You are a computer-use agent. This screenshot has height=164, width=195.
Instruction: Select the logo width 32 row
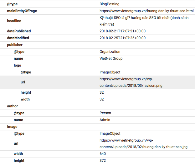point(98,99)
